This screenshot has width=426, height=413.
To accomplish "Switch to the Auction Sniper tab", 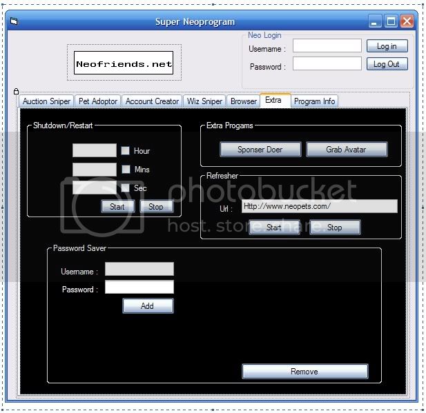I will pos(46,101).
